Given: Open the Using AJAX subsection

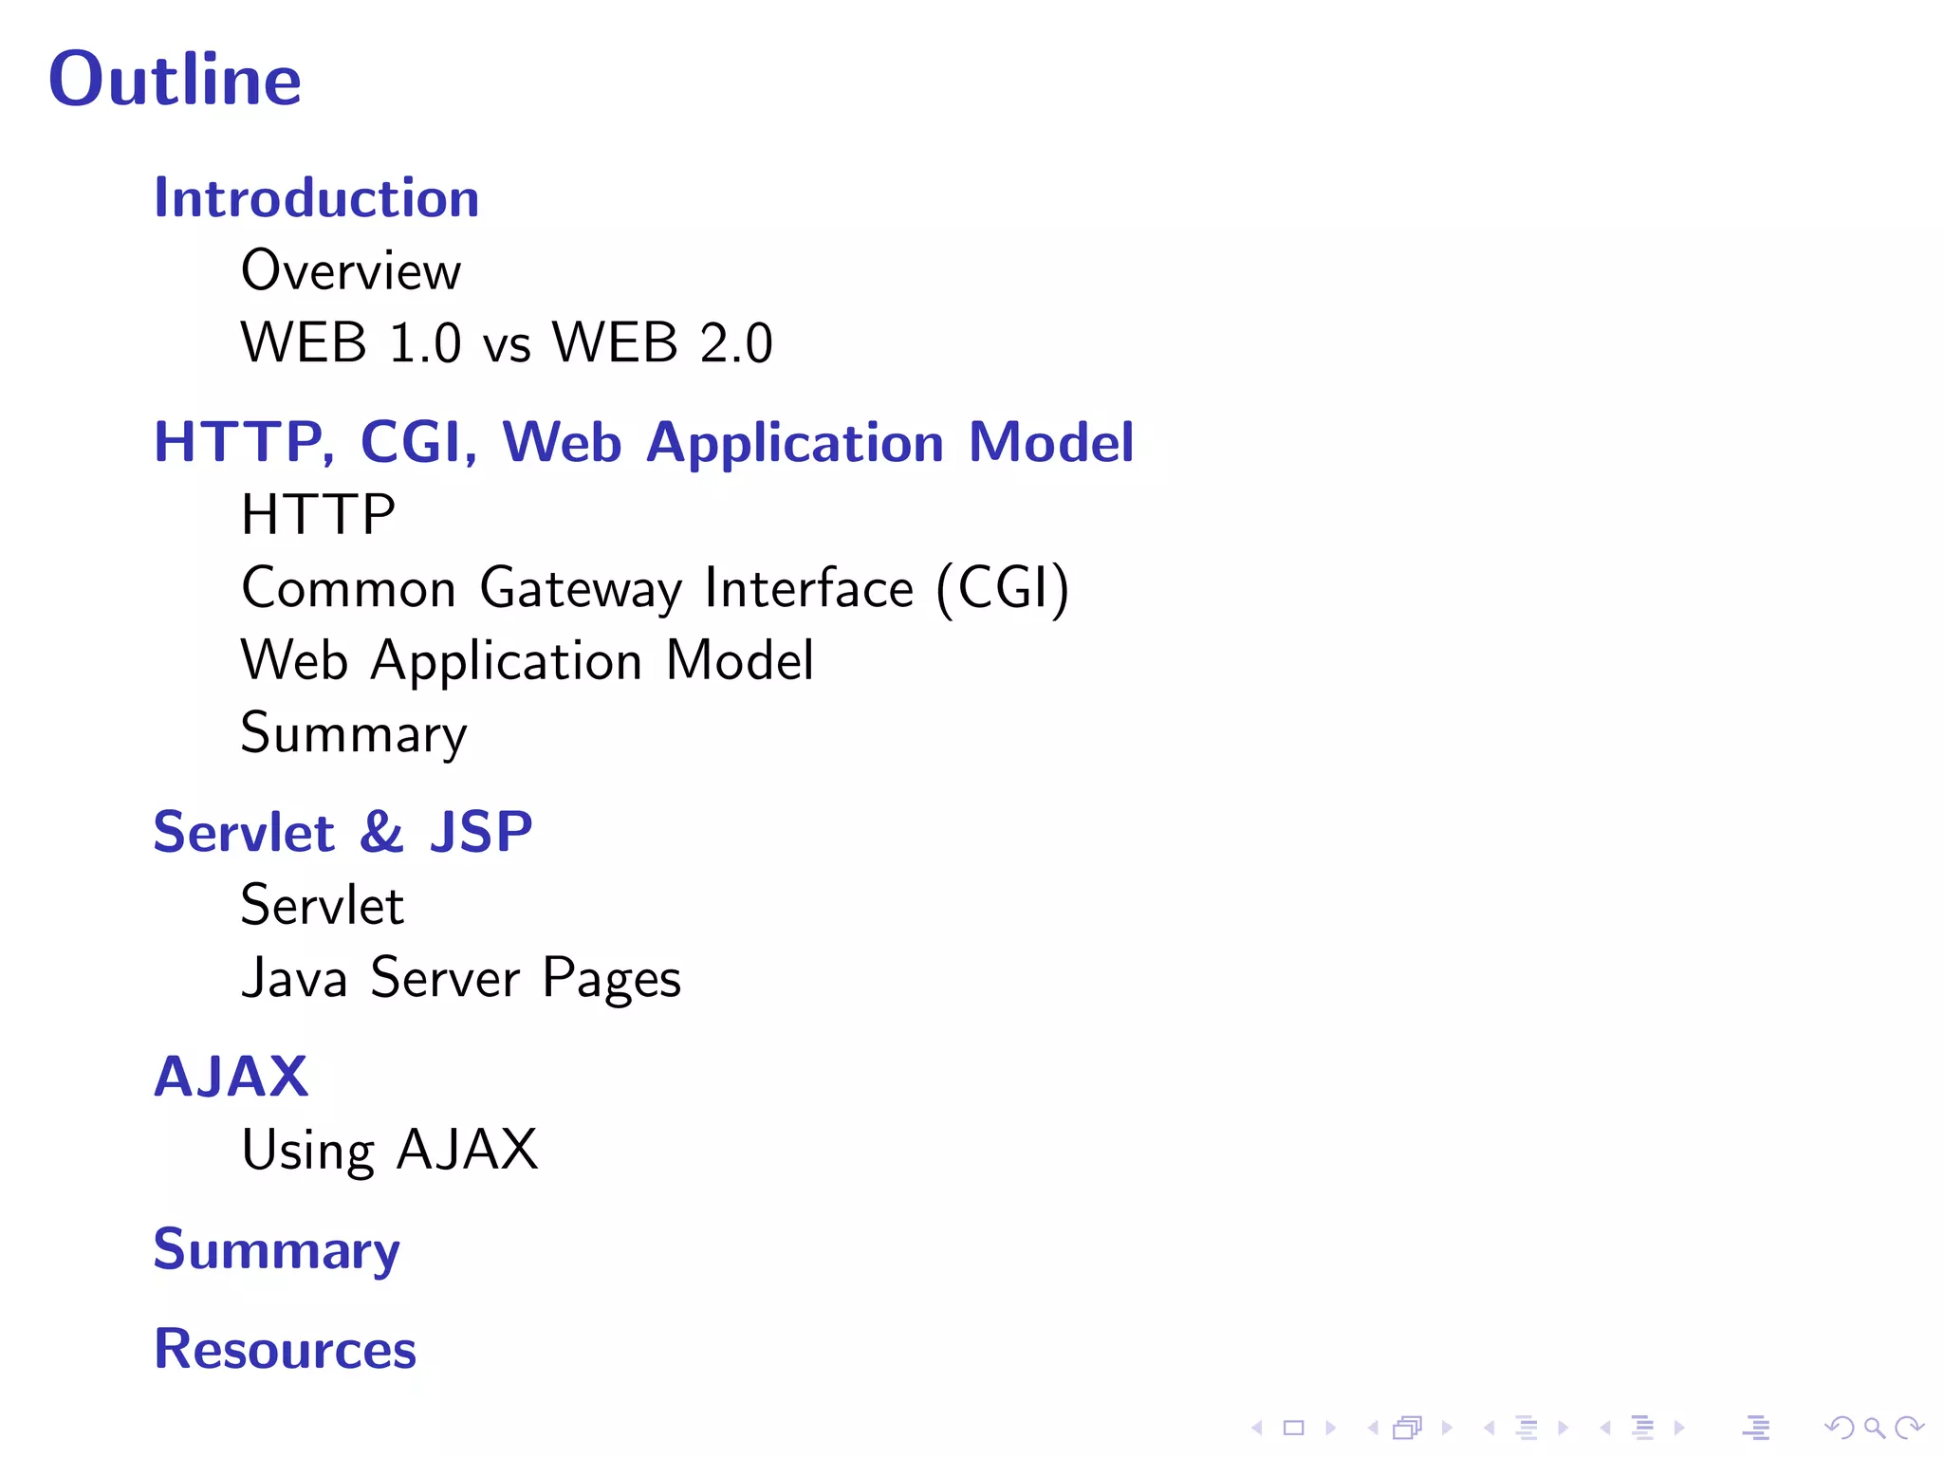Looking at the screenshot, I should coord(389,1150).
